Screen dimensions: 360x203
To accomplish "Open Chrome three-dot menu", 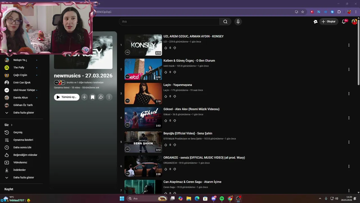I will [x=356, y=12].
